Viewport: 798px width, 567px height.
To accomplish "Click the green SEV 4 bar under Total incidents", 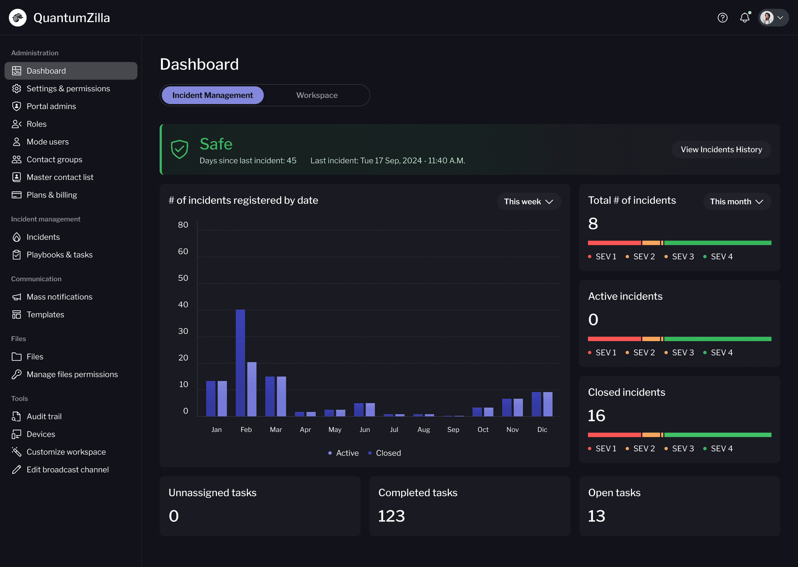I will point(718,243).
